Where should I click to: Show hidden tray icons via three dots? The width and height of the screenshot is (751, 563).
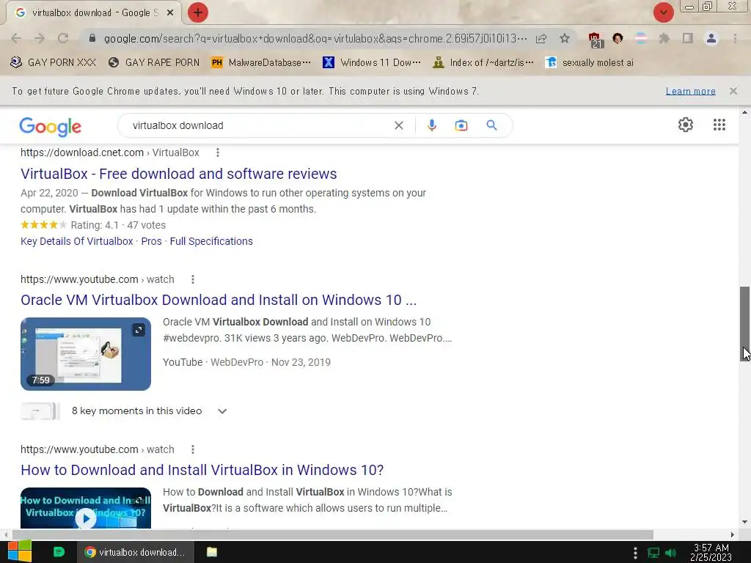[635, 553]
